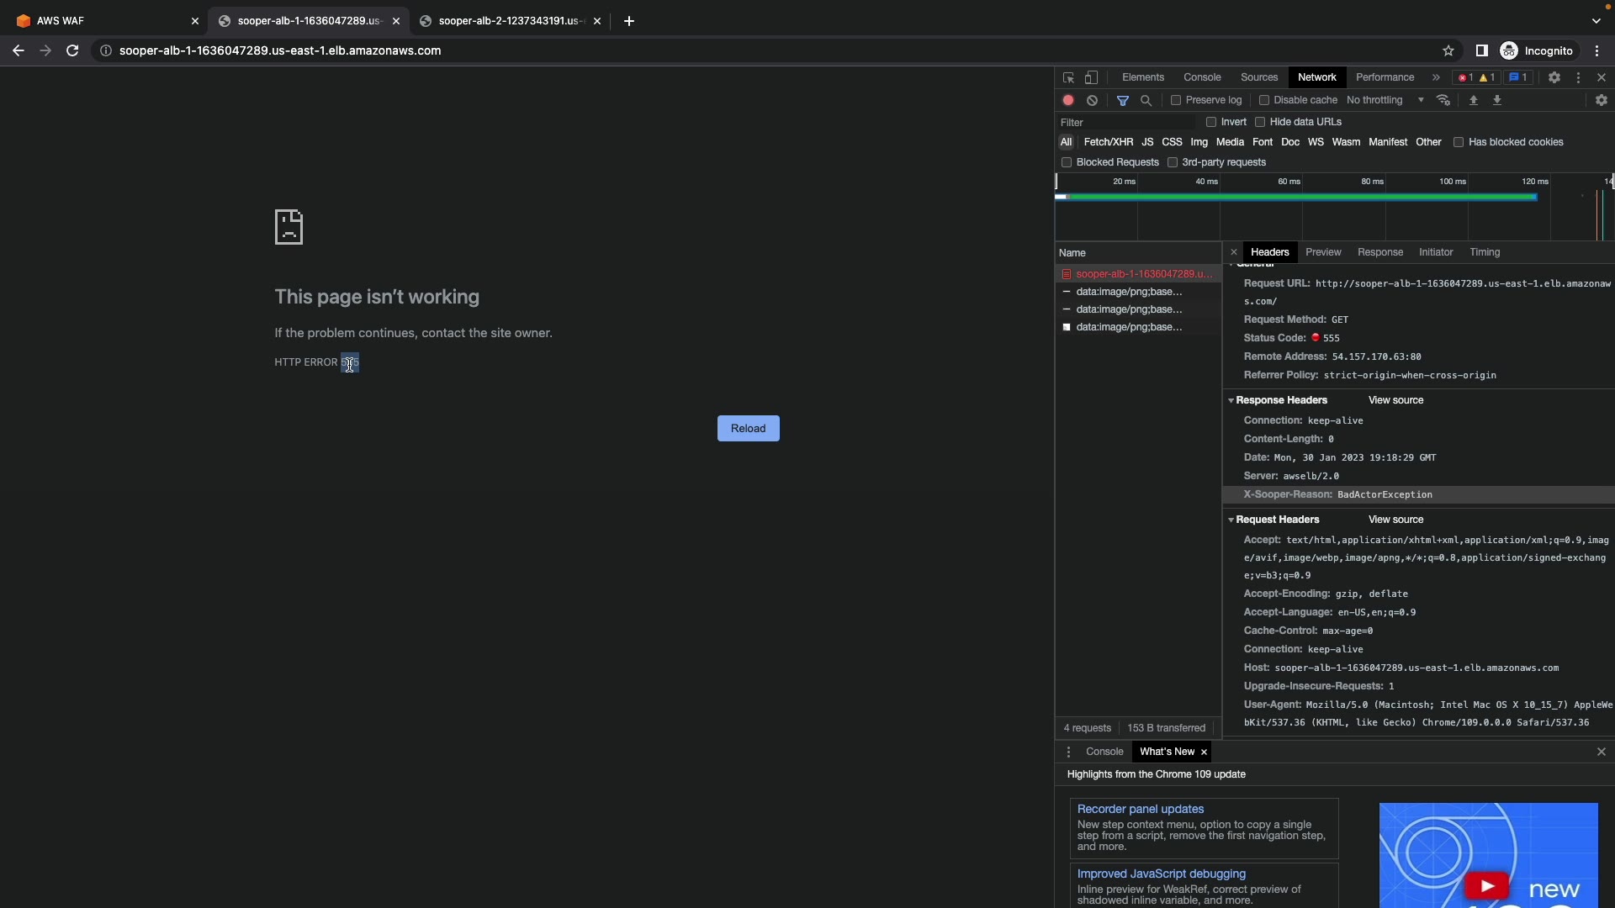The image size is (1615, 908).
Task: Open network search with magnifier icon
Action: coord(1146,100)
